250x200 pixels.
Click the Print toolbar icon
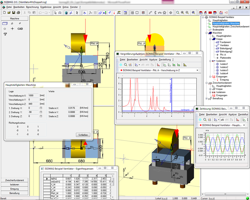point(18,13)
